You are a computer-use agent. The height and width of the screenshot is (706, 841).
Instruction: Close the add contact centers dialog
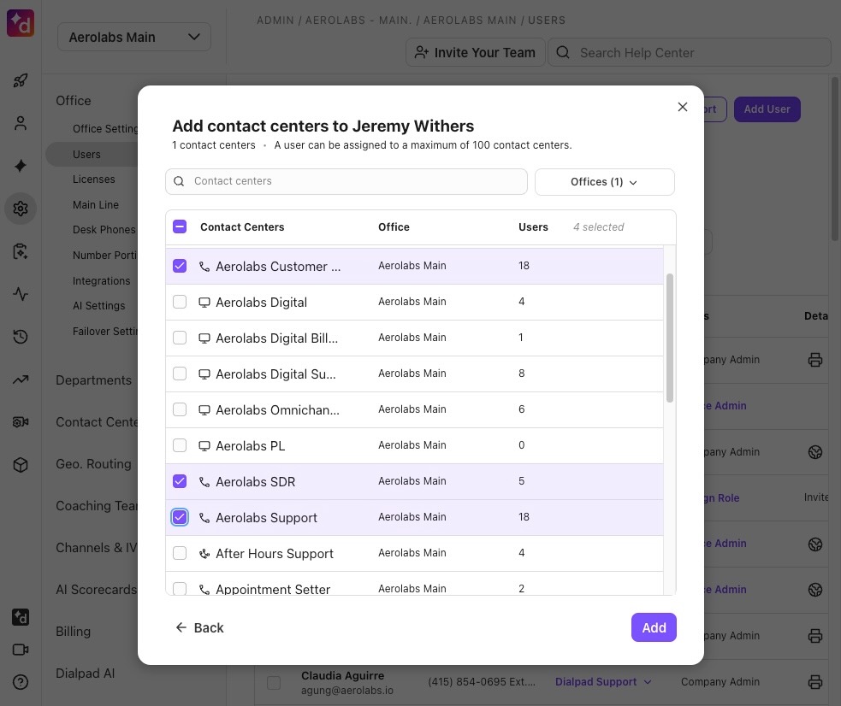[682, 107]
